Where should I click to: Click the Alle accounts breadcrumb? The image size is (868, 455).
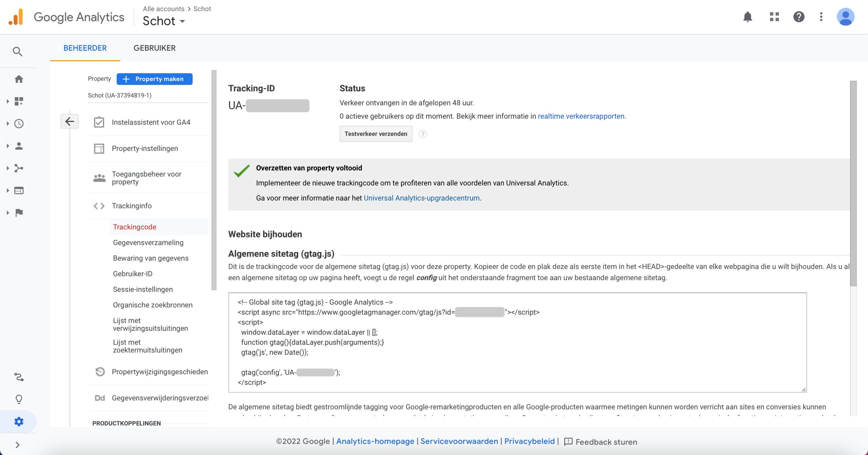pyautogui.click(x=164, y=9)
